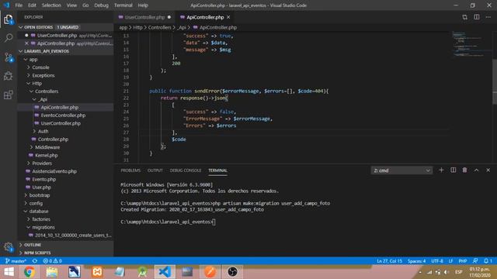Expand the Auth folder
497x279 pixels.
click(43, 131)
